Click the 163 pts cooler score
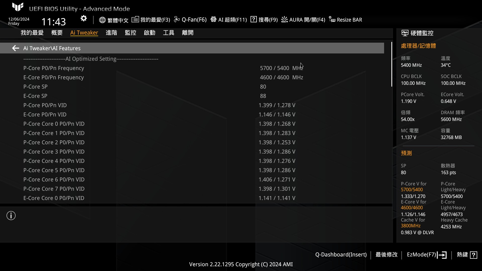Image resolution: width=482 pixels, height=271 pixels. pyautogui.click(x=448, y=172)
